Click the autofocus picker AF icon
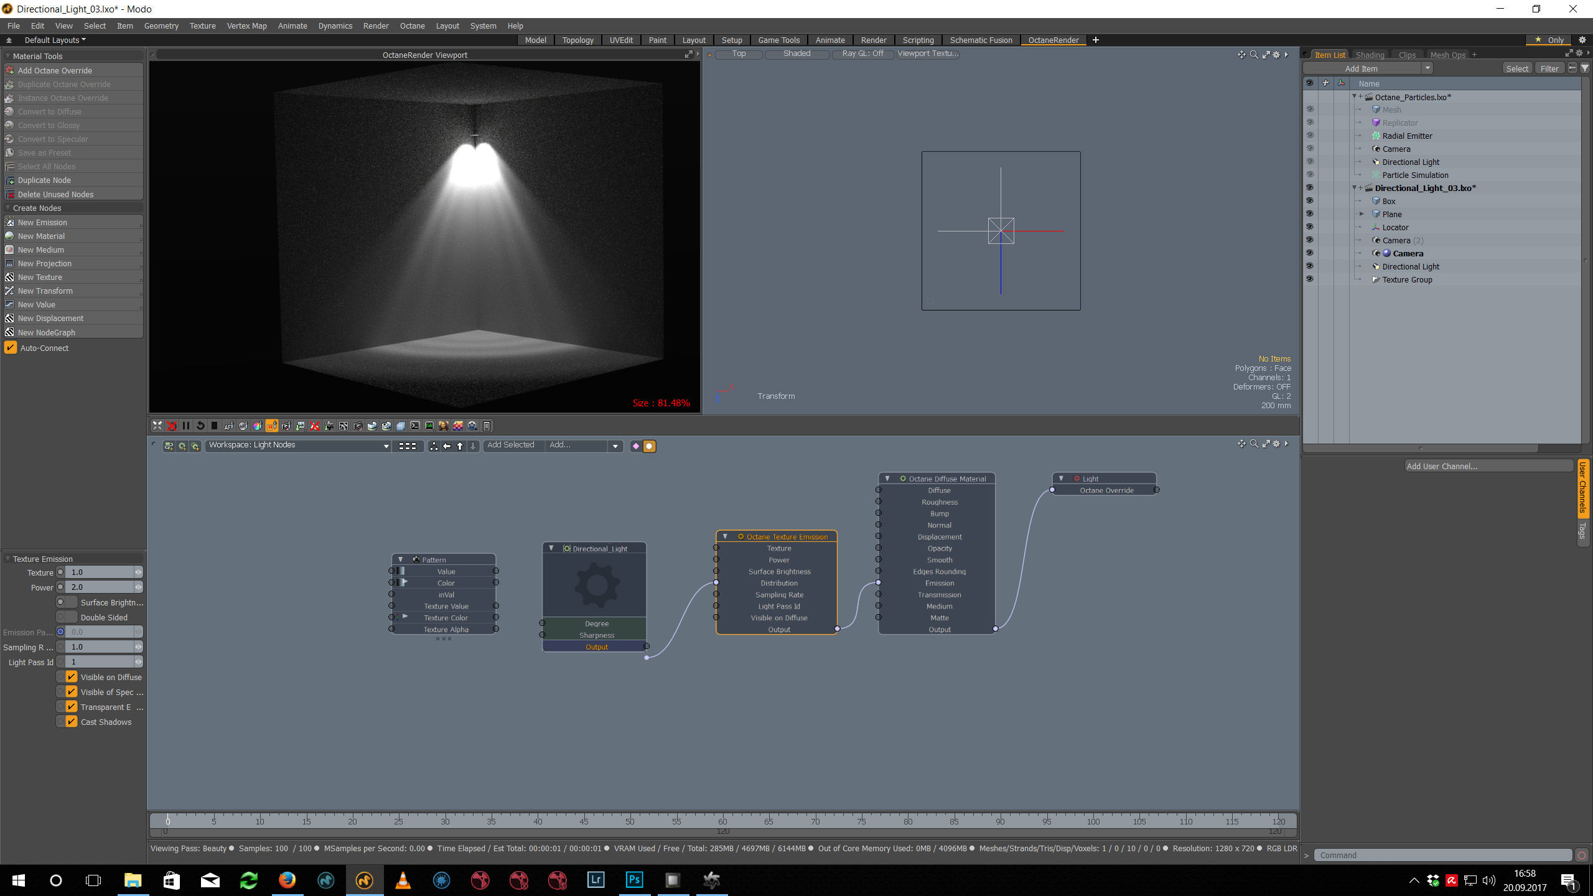The width and height of the screenshot is (1593, 896). 229,426
